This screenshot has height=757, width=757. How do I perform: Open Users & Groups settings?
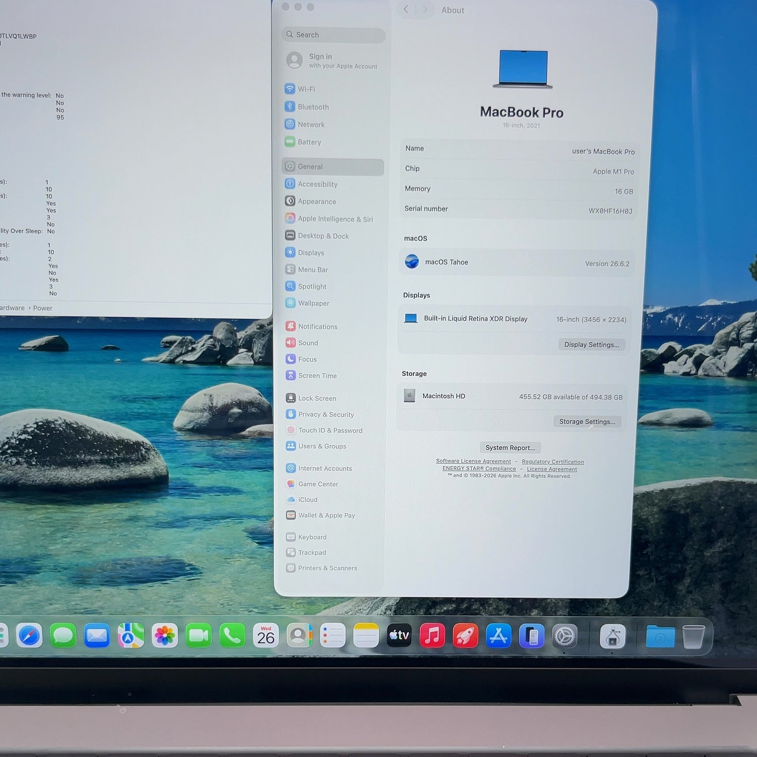(x=333, y=446)
